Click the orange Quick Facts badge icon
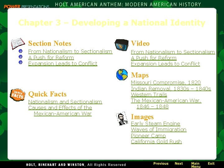 pos(17,95)
